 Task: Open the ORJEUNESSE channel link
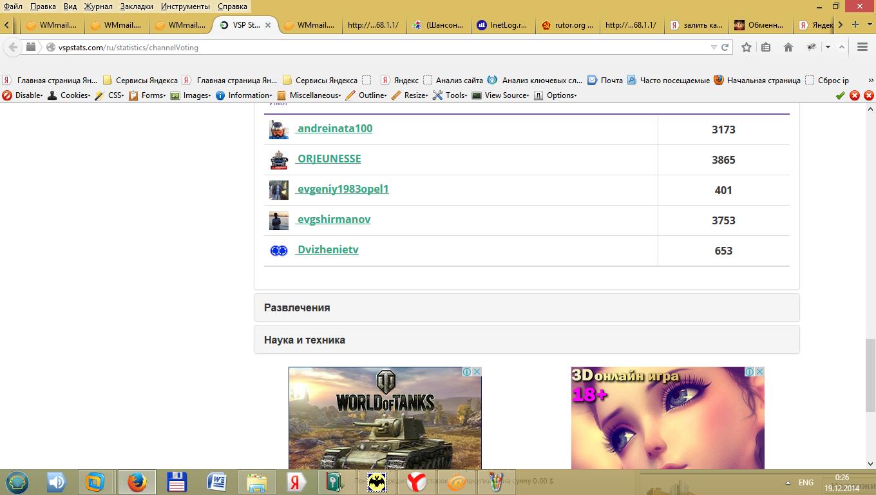(x=328, y=159)
